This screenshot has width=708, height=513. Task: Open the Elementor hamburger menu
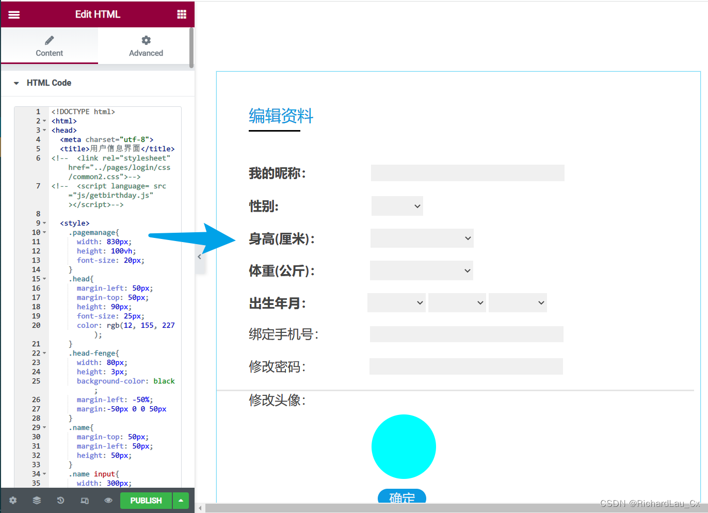coord(14,14)
